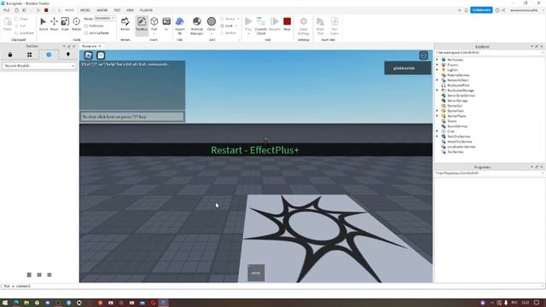Switch to the PLUGINS ribbon tab
546x307 pixels.
coord(146,10)
